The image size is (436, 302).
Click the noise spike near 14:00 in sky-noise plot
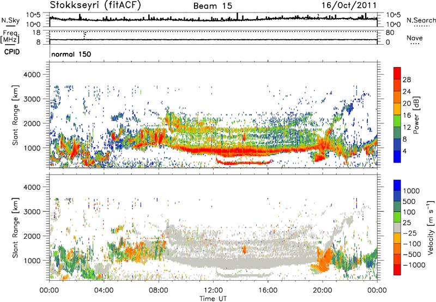(x=237, y=16)
